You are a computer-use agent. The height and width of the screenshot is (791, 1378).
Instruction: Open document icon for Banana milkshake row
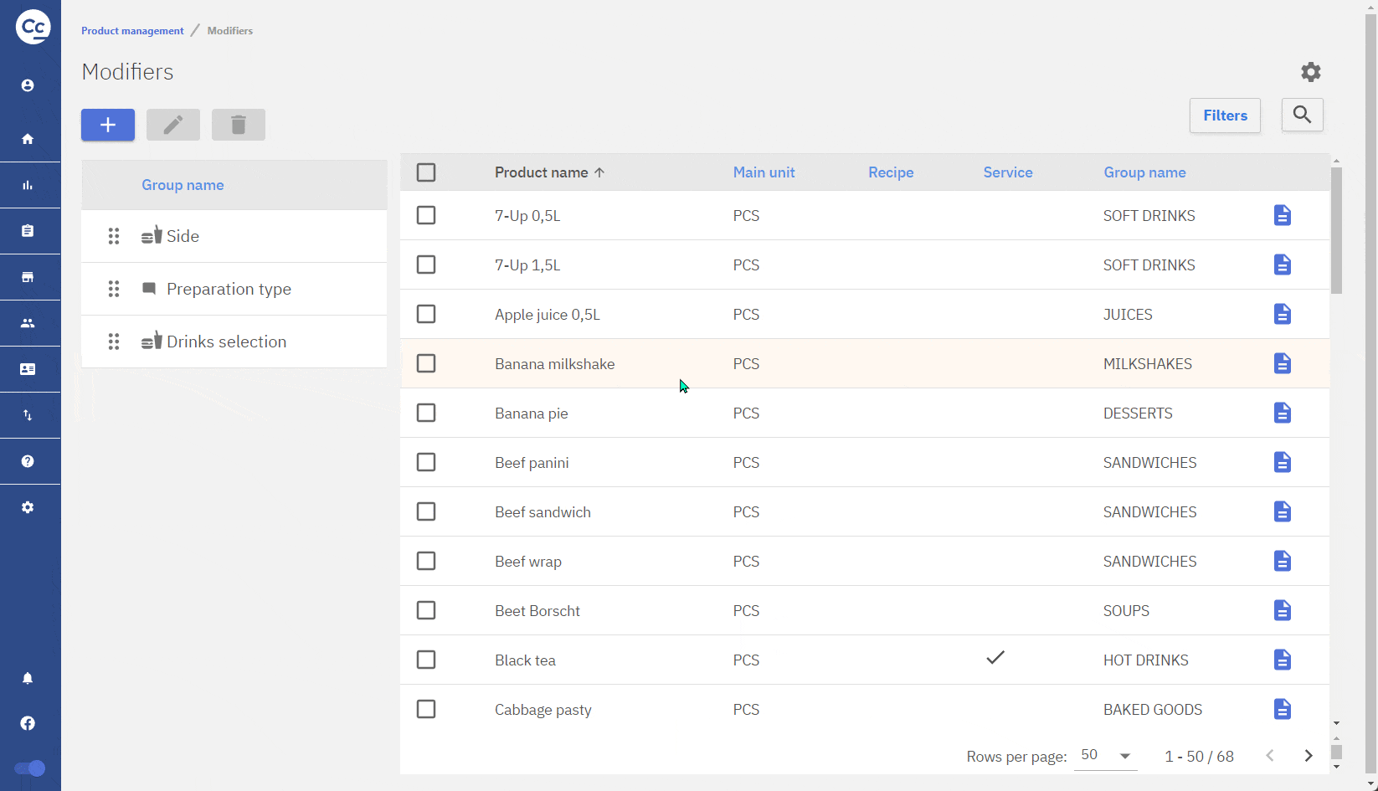click(x=1282, y=363)
